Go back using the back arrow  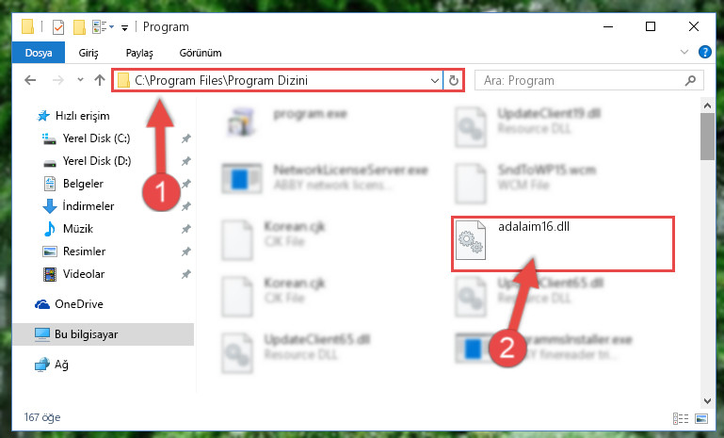pos(30,80)
